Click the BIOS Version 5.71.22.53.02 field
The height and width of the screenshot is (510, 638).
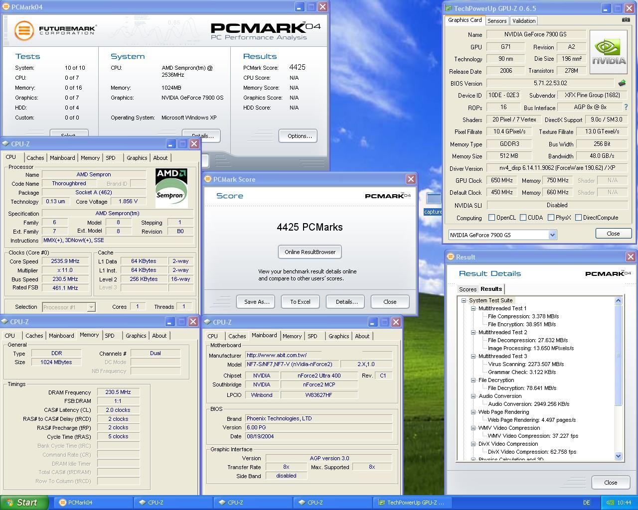click(550, 83)
